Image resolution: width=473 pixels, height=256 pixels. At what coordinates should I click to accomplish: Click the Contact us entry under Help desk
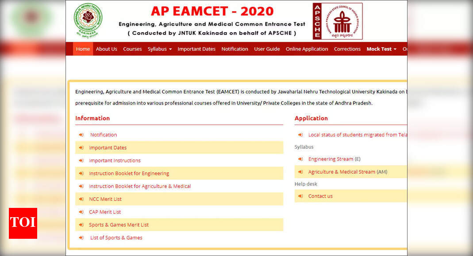pos(320,196)
